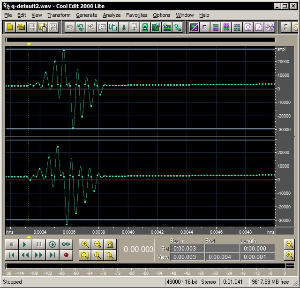Screen dimensions: 300x288
Task: Open the Favorites menu
Action: [136, 15]
